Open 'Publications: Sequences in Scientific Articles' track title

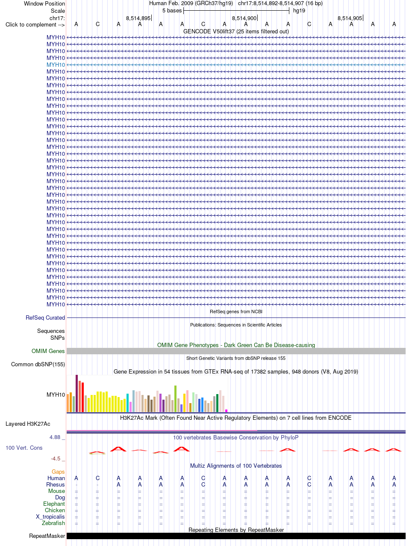tap(236, 325)
